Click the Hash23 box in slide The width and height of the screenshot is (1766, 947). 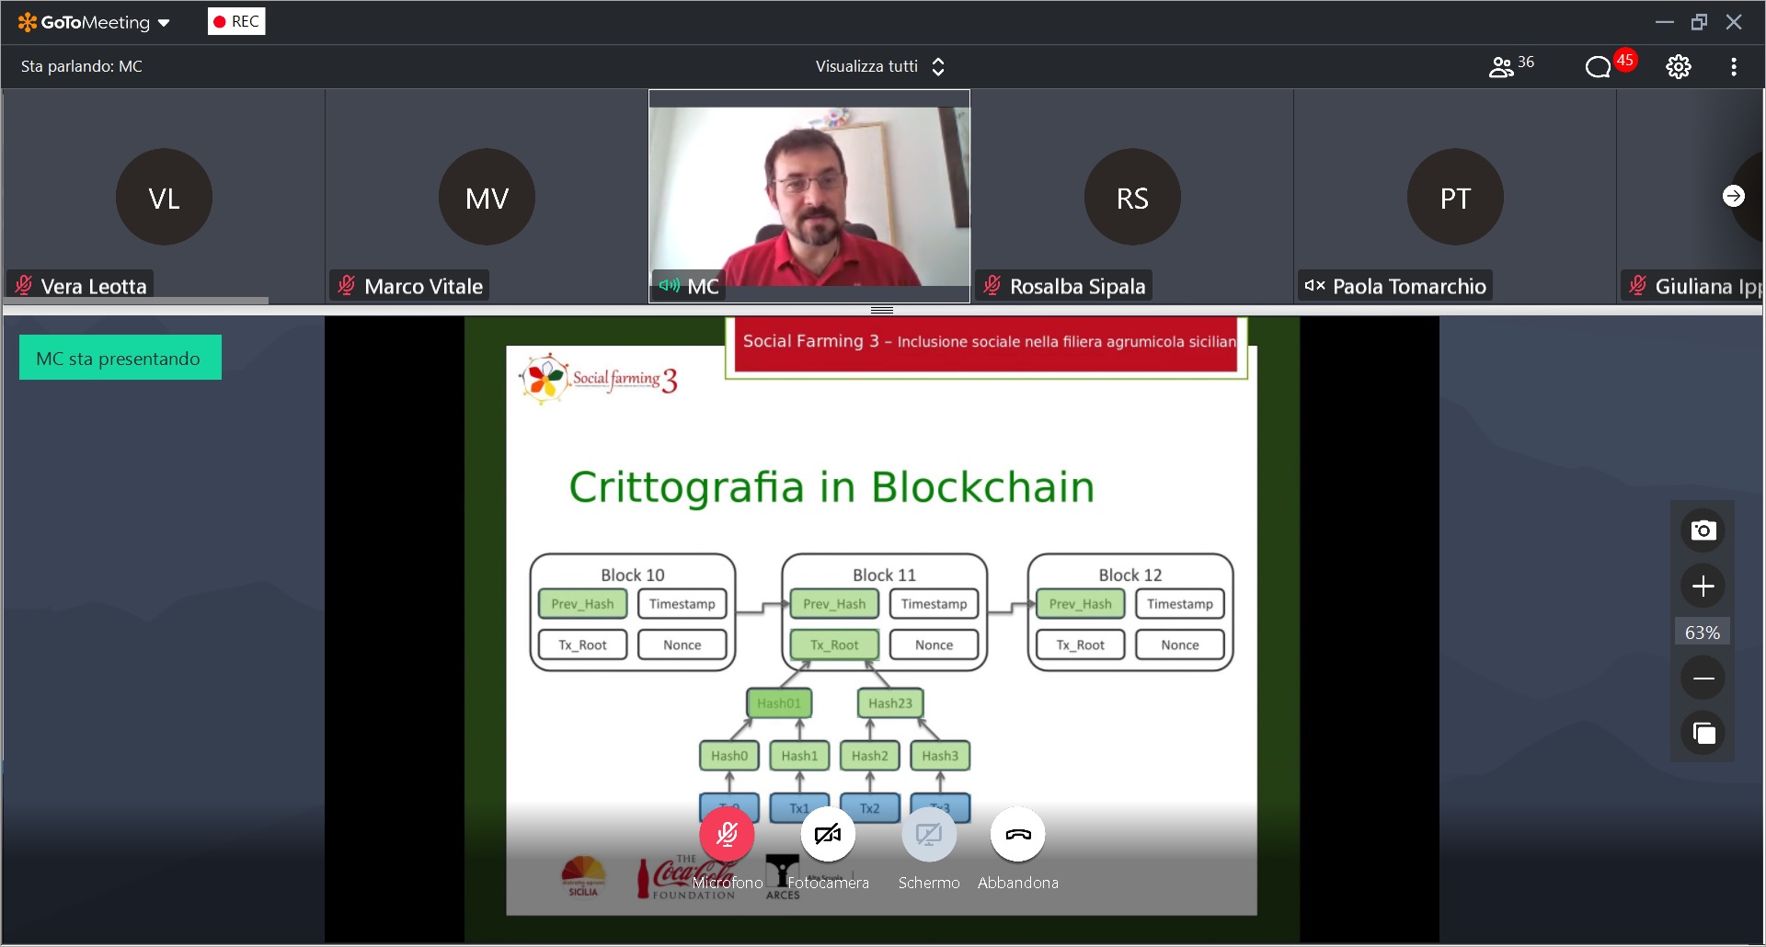890,703
